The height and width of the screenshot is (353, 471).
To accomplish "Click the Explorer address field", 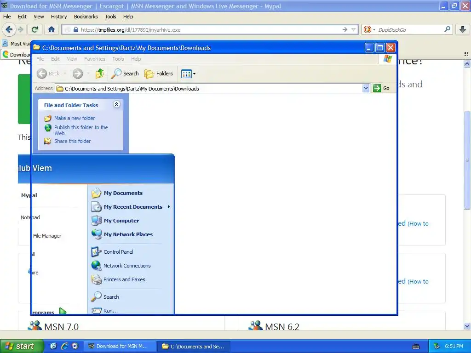I will click(x=209, y=89).
